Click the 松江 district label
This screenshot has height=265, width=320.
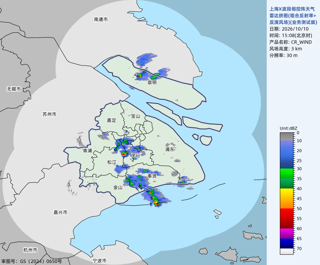[112, 162]
